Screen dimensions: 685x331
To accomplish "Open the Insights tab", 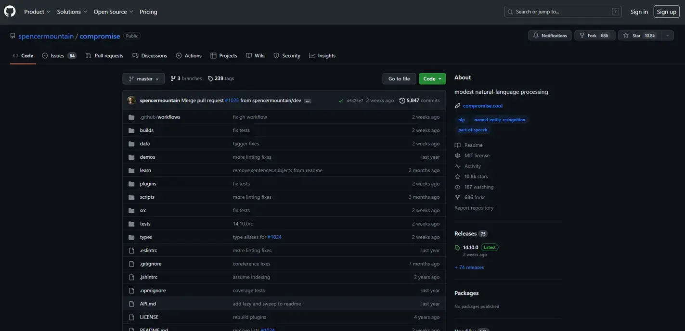I will (x=323, y=56).
